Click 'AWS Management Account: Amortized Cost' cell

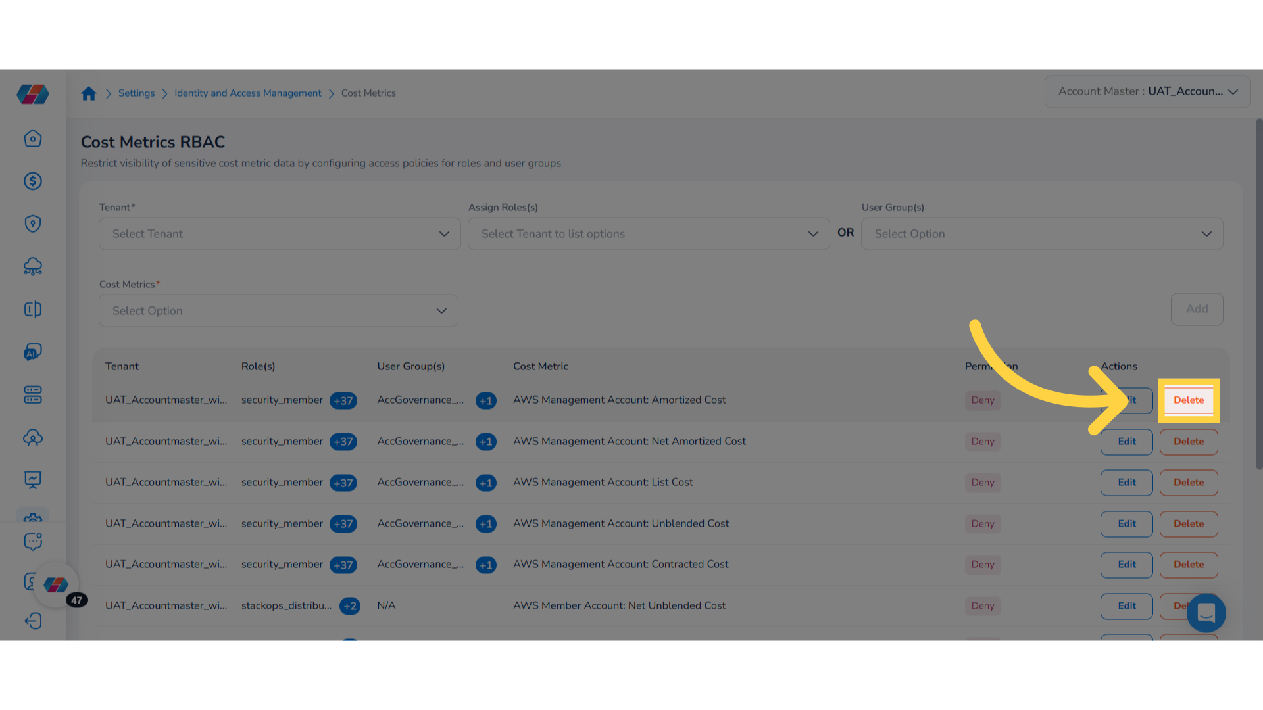tap(619, 400)
